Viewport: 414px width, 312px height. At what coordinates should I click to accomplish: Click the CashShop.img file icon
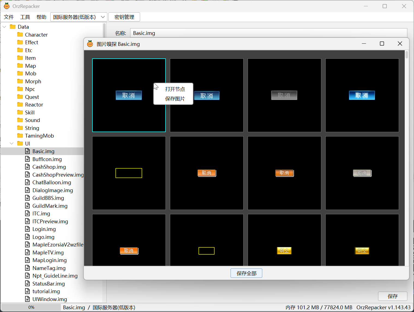click(x=28, y=167)
